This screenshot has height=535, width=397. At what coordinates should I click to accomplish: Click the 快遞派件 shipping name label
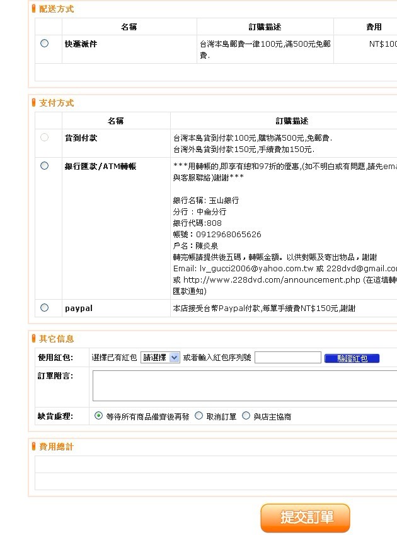(x=81, y=44)
